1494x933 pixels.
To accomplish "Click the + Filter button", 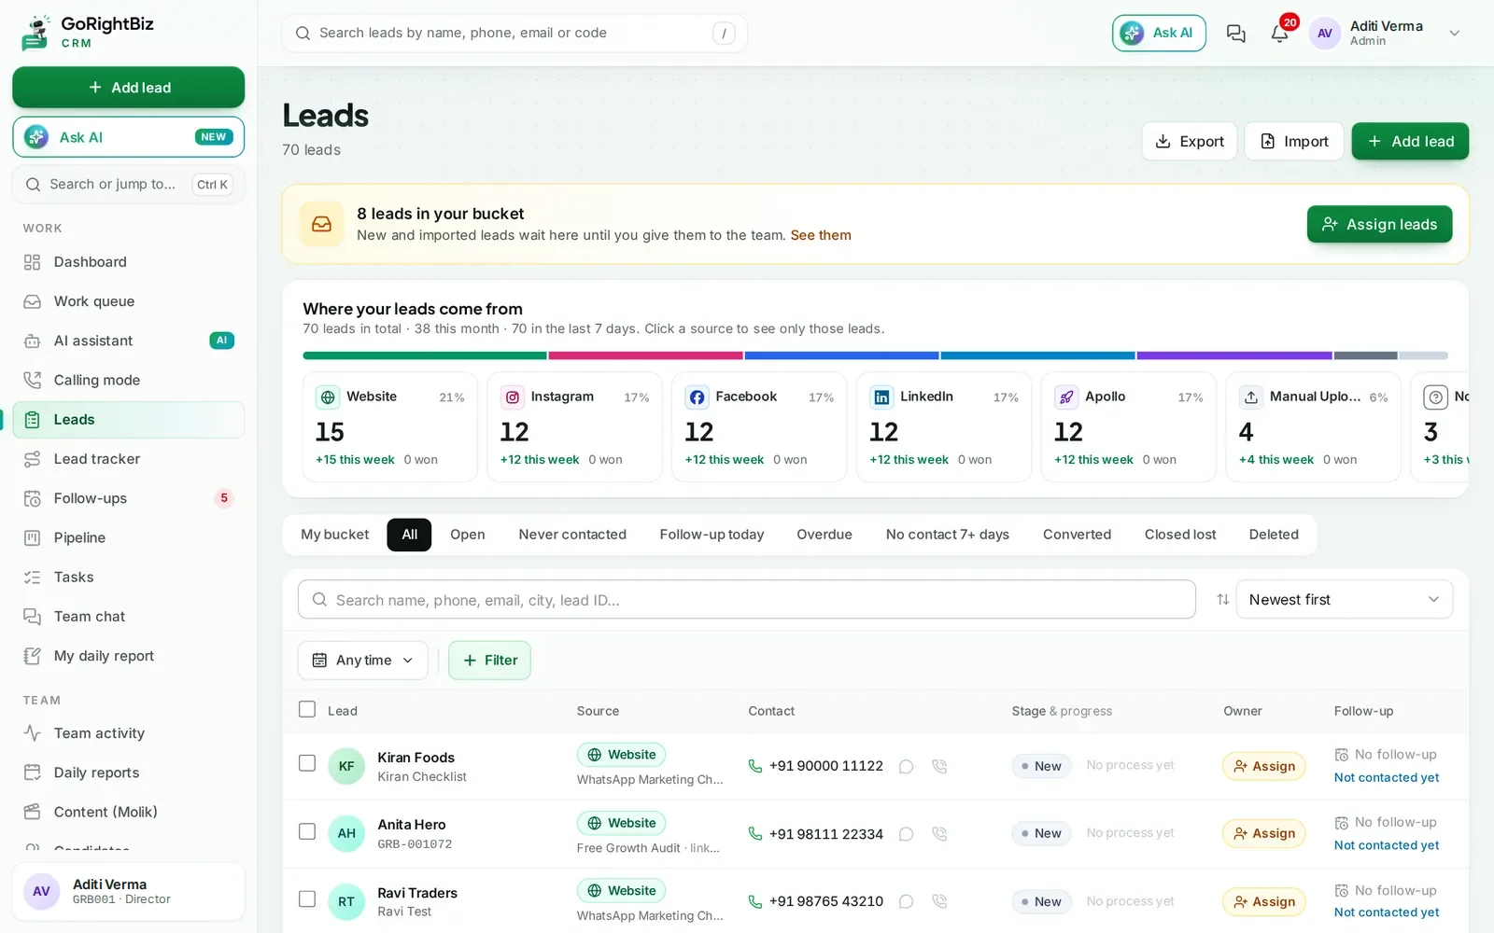I will coord(489,660).
